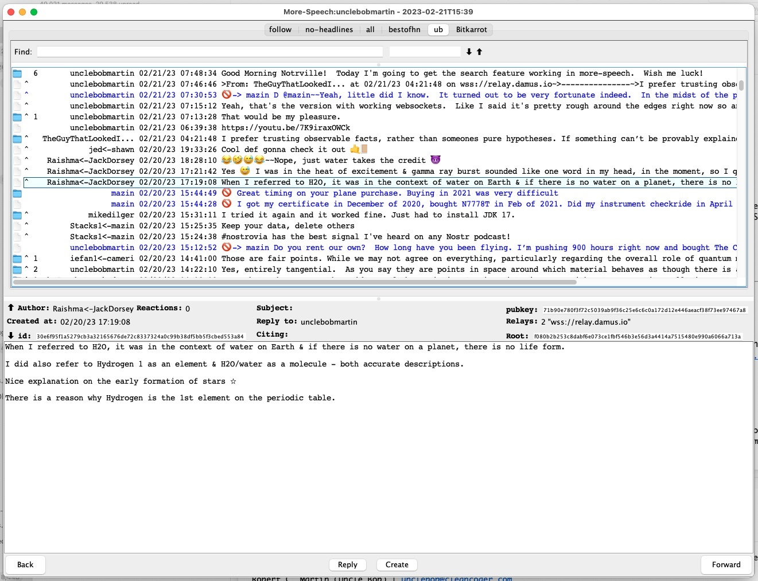The width and height of the screenshot is (758, 581).
Task: Click the Root value f080b2b253c8dabf...
Action: coord(637,337)
